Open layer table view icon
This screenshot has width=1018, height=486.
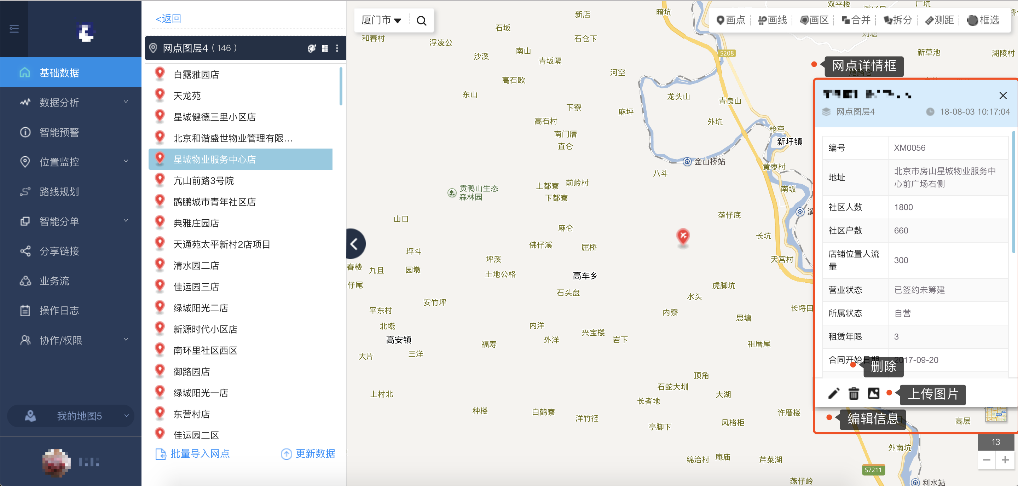325,48
